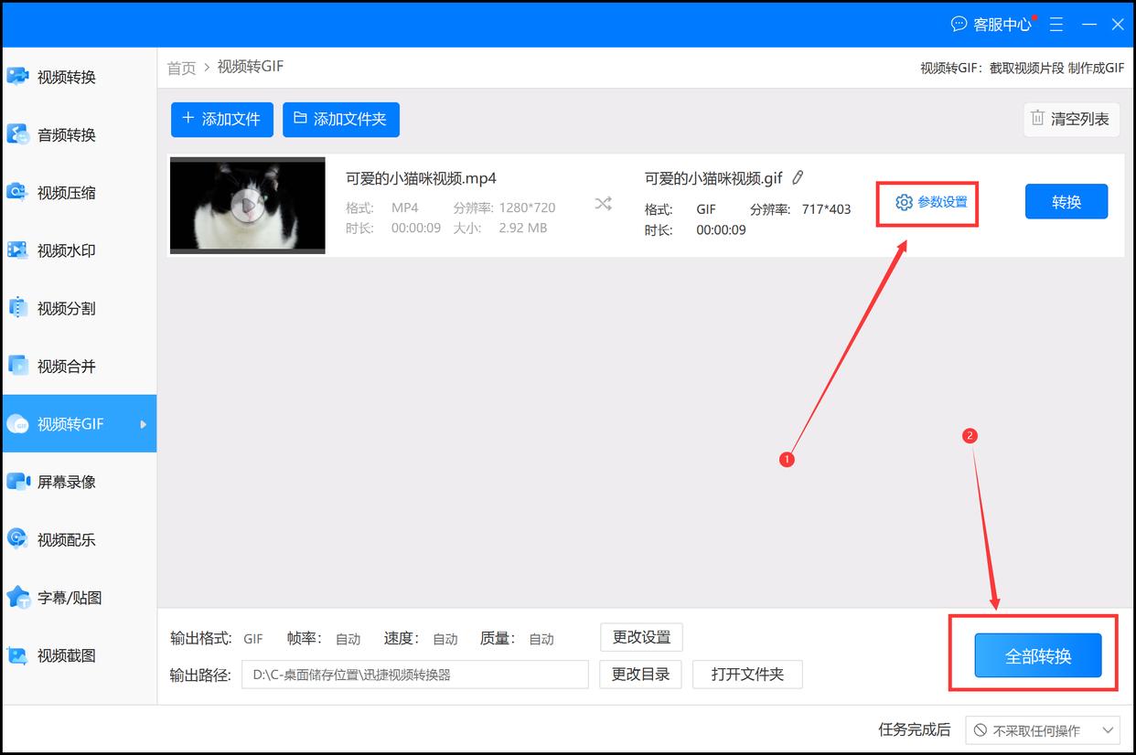
Task: Go to 首页 via the breadcrumb
Action: [x=180, y=67]
